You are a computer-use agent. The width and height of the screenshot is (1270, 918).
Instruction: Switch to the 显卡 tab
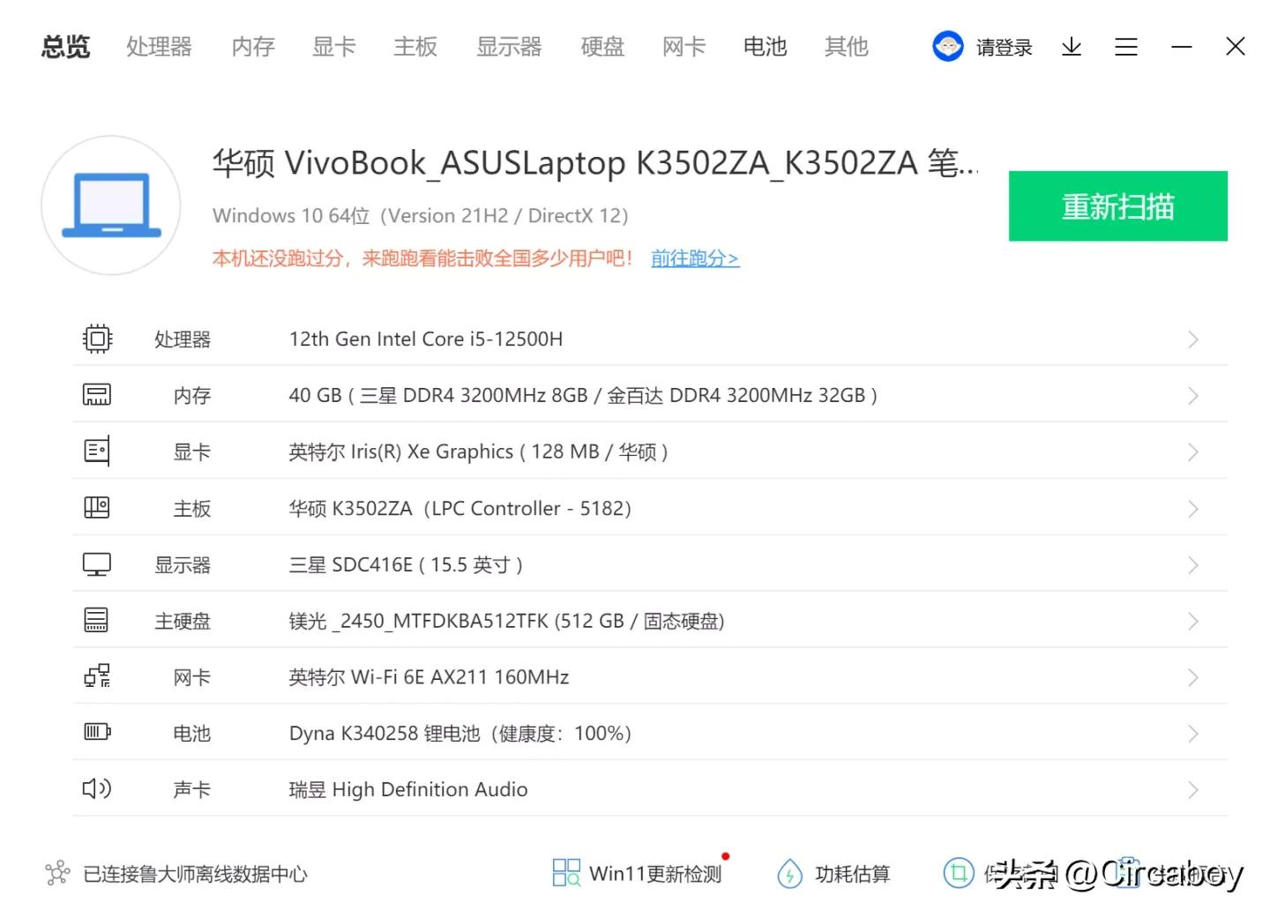333,47
